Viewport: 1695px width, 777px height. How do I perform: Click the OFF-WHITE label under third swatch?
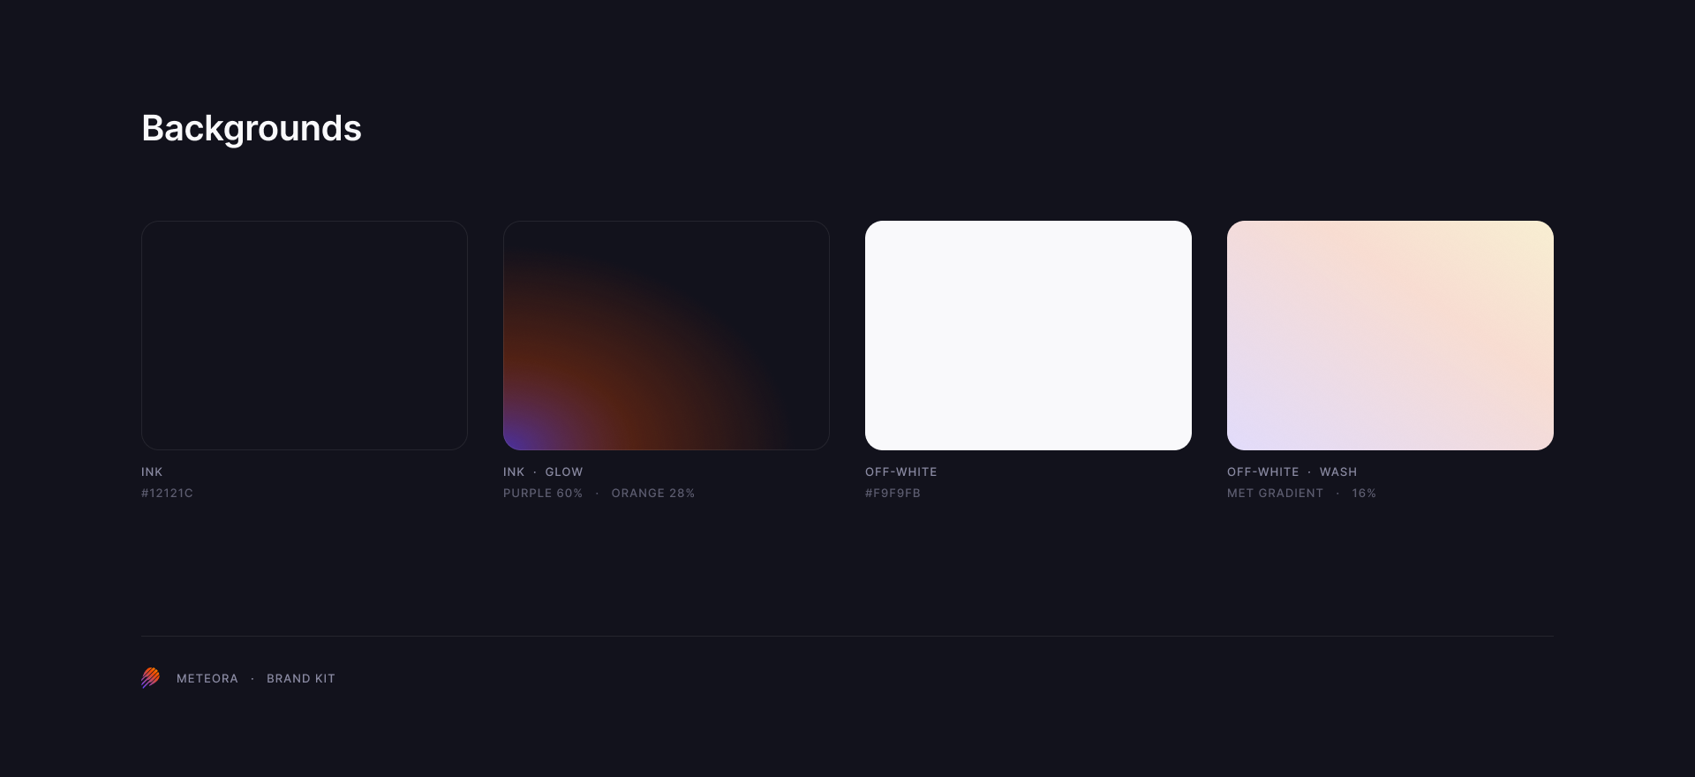tap(901, 472)
